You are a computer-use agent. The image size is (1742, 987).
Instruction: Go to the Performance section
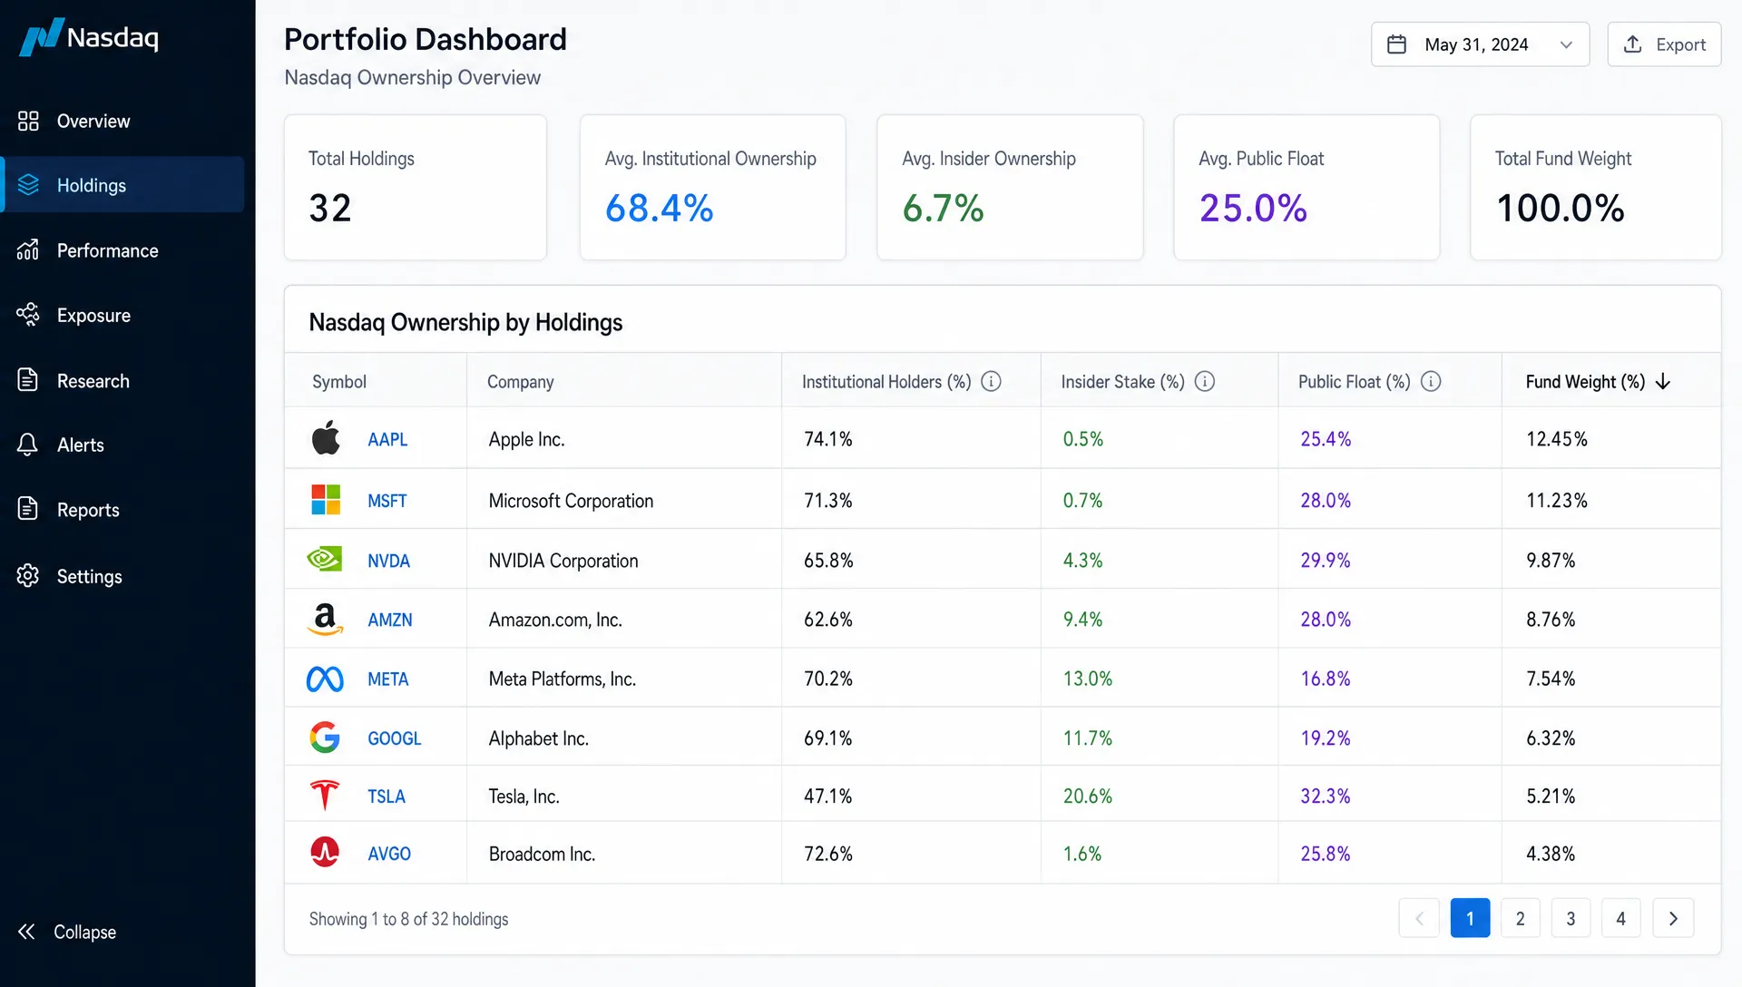pyautogui.click(x=122, y=250)
